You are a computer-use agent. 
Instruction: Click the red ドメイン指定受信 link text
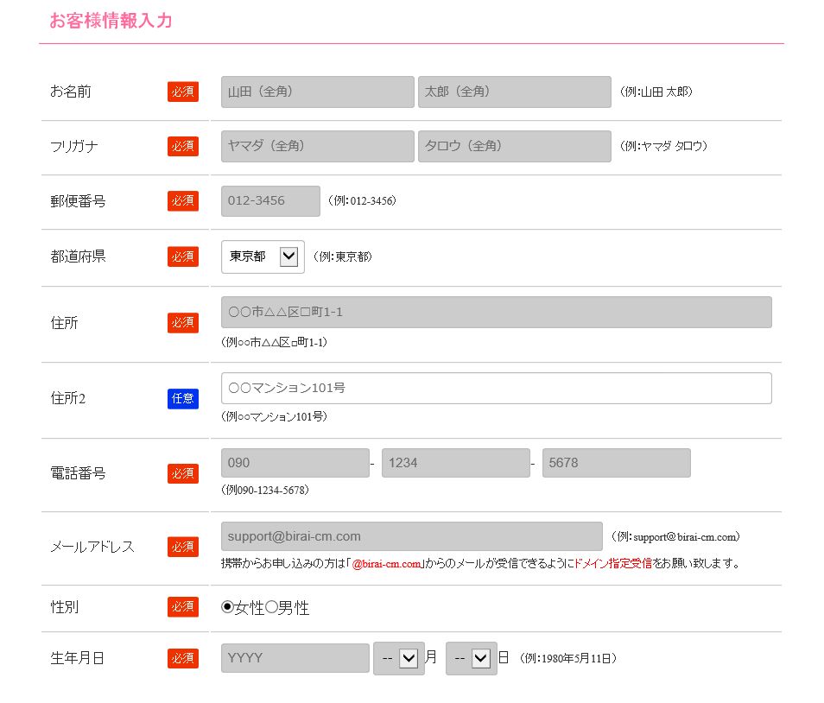[x=612, y=564]
